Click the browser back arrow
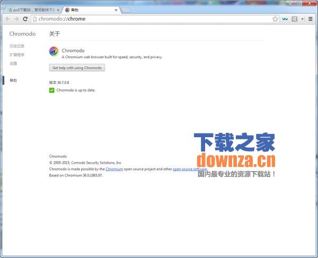318x258 pixels. (x=8, y=19)
